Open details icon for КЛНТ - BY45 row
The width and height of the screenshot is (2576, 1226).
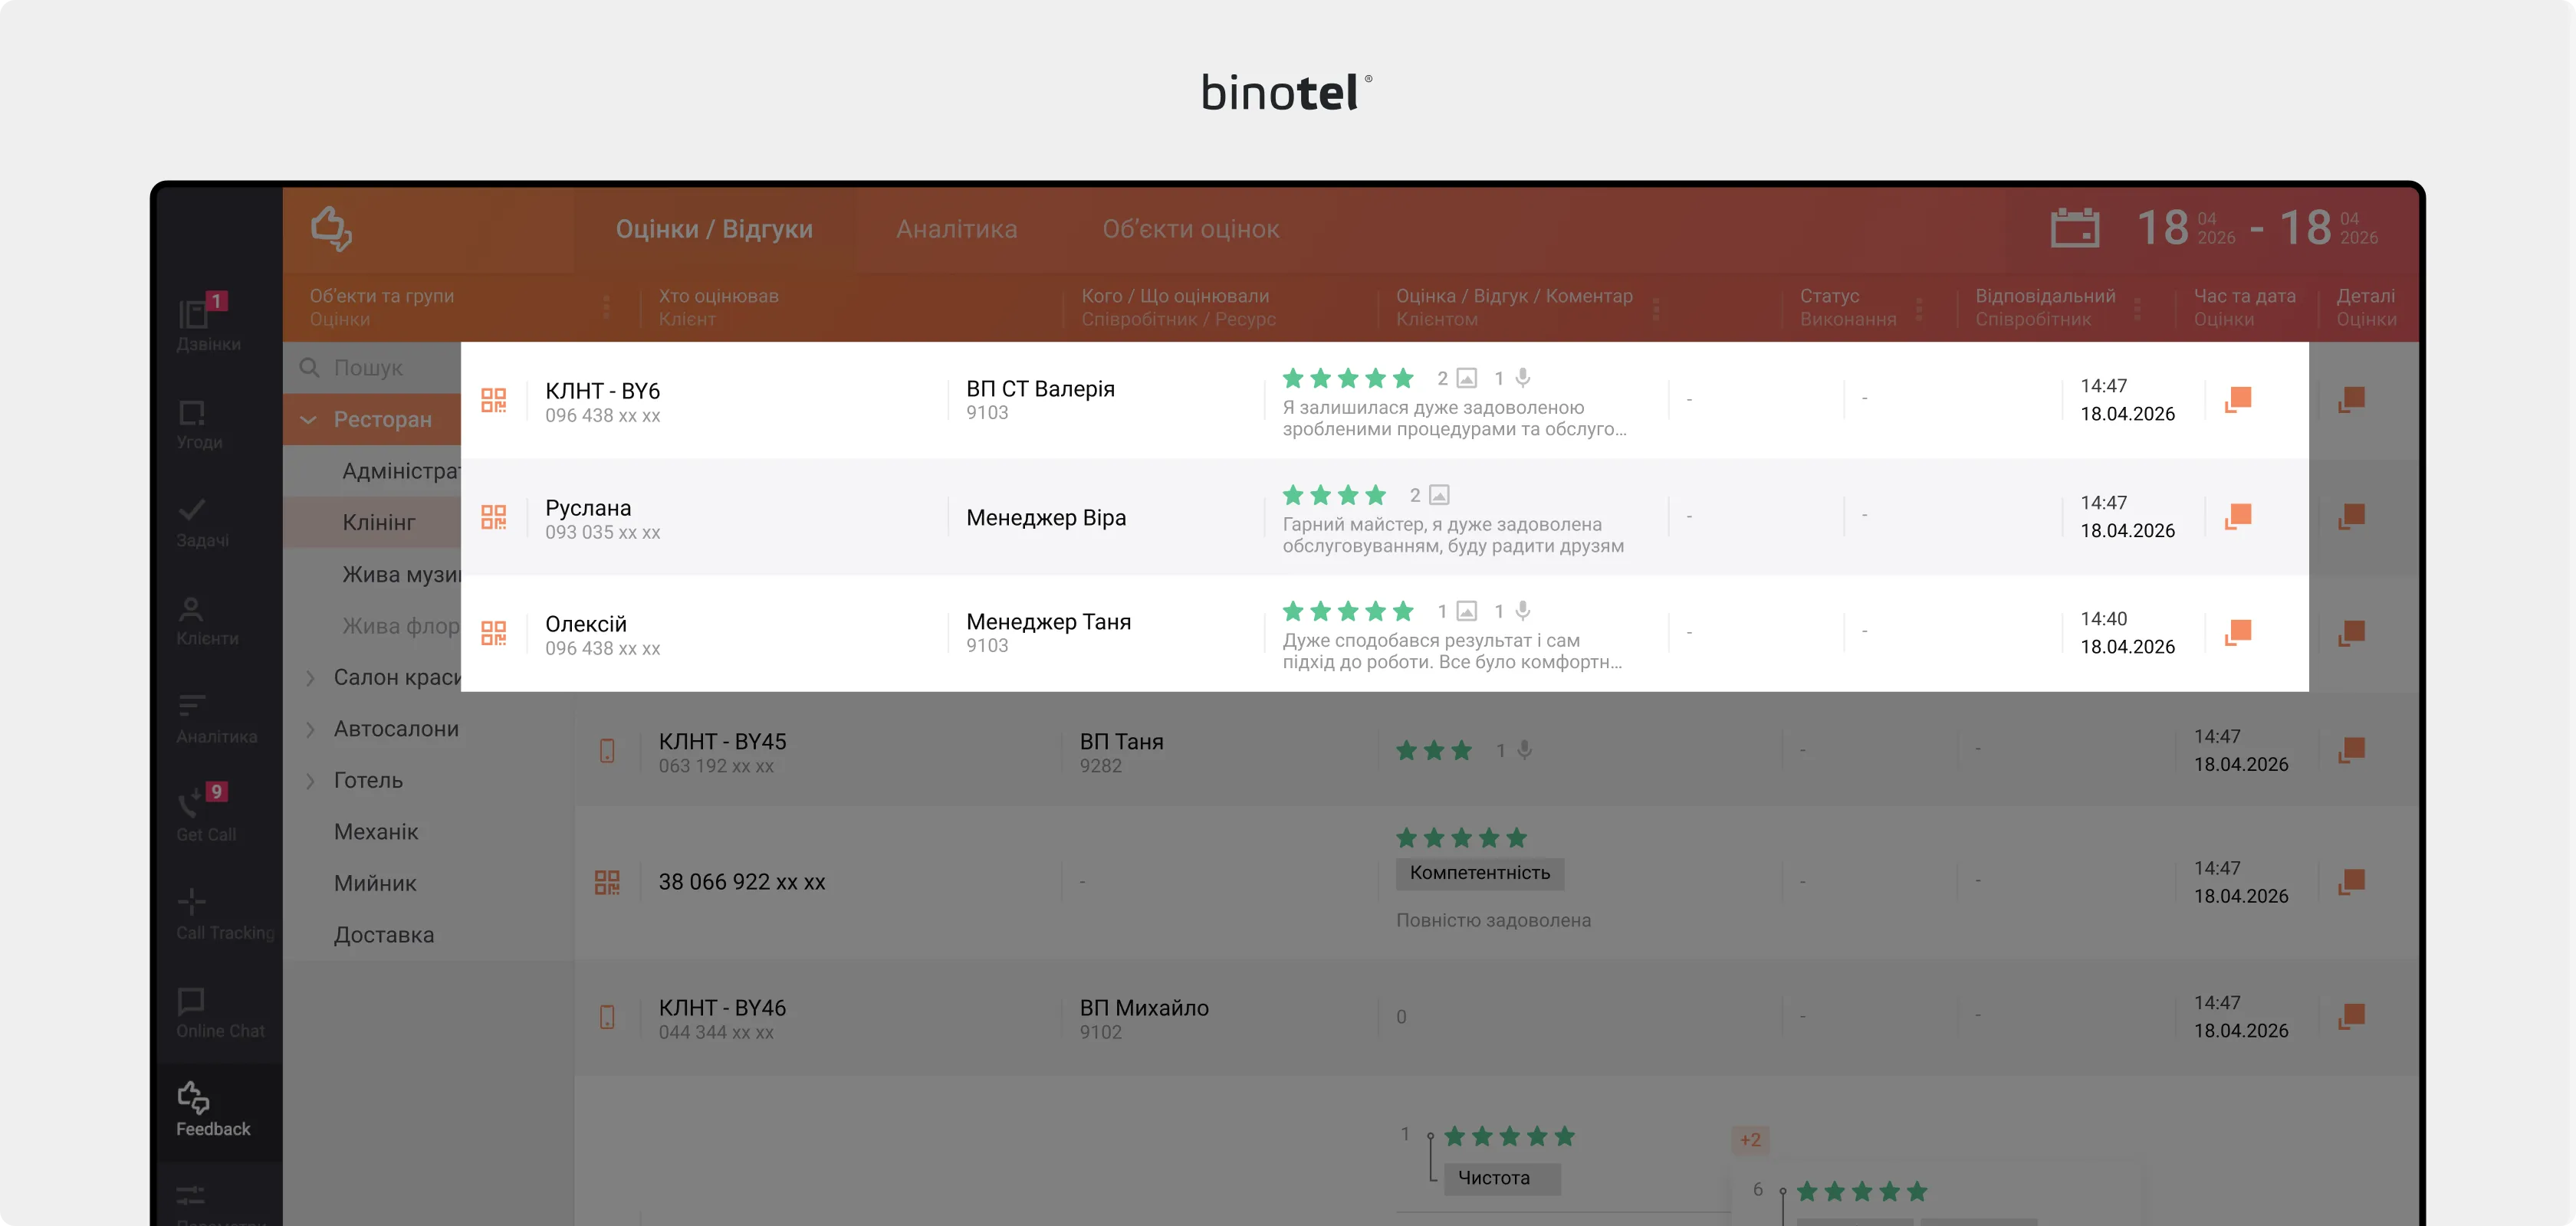(2352, 749)
